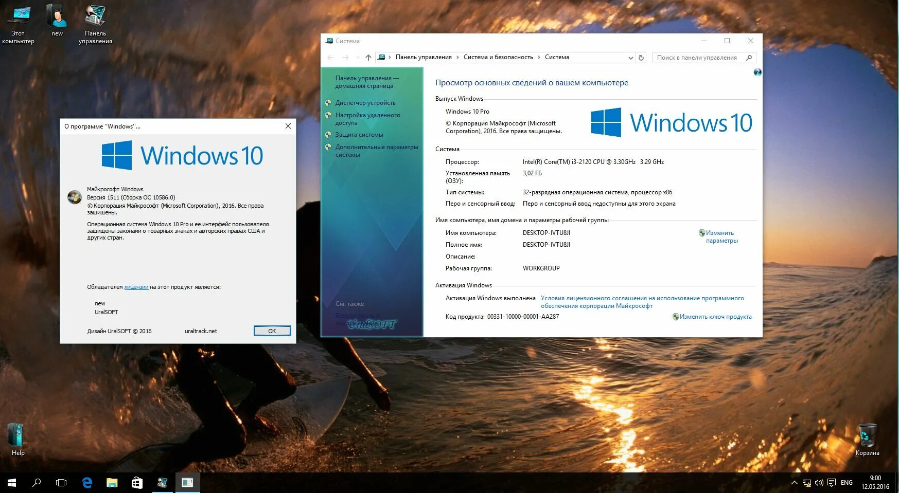Select the 'new' user folder desktop icon
Screen dimensions: 899x493
57,21
